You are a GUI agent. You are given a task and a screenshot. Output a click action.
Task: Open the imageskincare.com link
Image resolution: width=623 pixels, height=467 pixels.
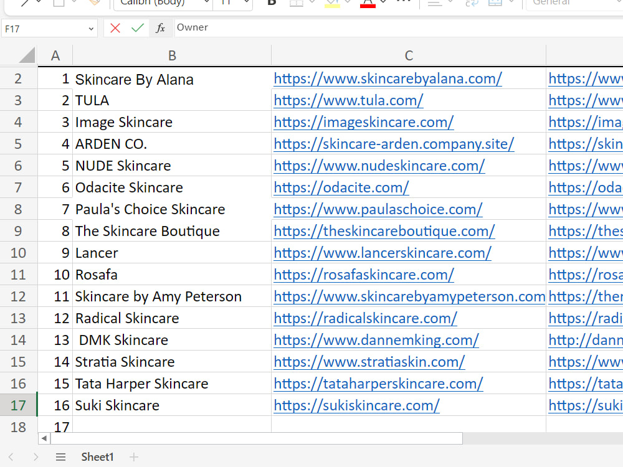tap(364, 122)
